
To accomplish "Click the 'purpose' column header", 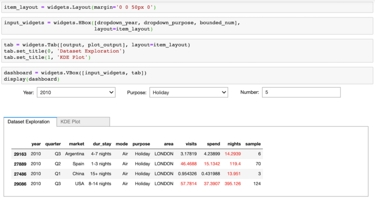I will pyautogui.click(x=141, y=144).
